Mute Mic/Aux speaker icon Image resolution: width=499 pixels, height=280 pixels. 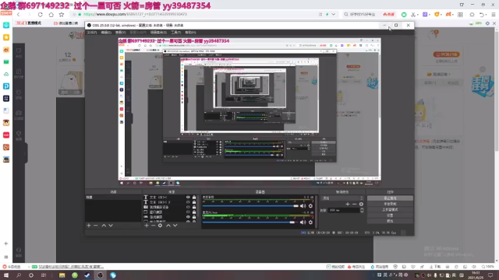point(303,222)
